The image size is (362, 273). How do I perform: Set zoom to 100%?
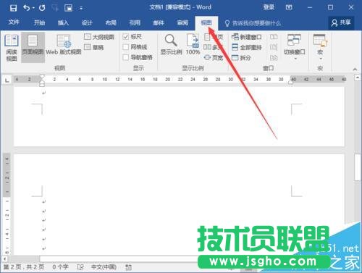pos(193,45)
